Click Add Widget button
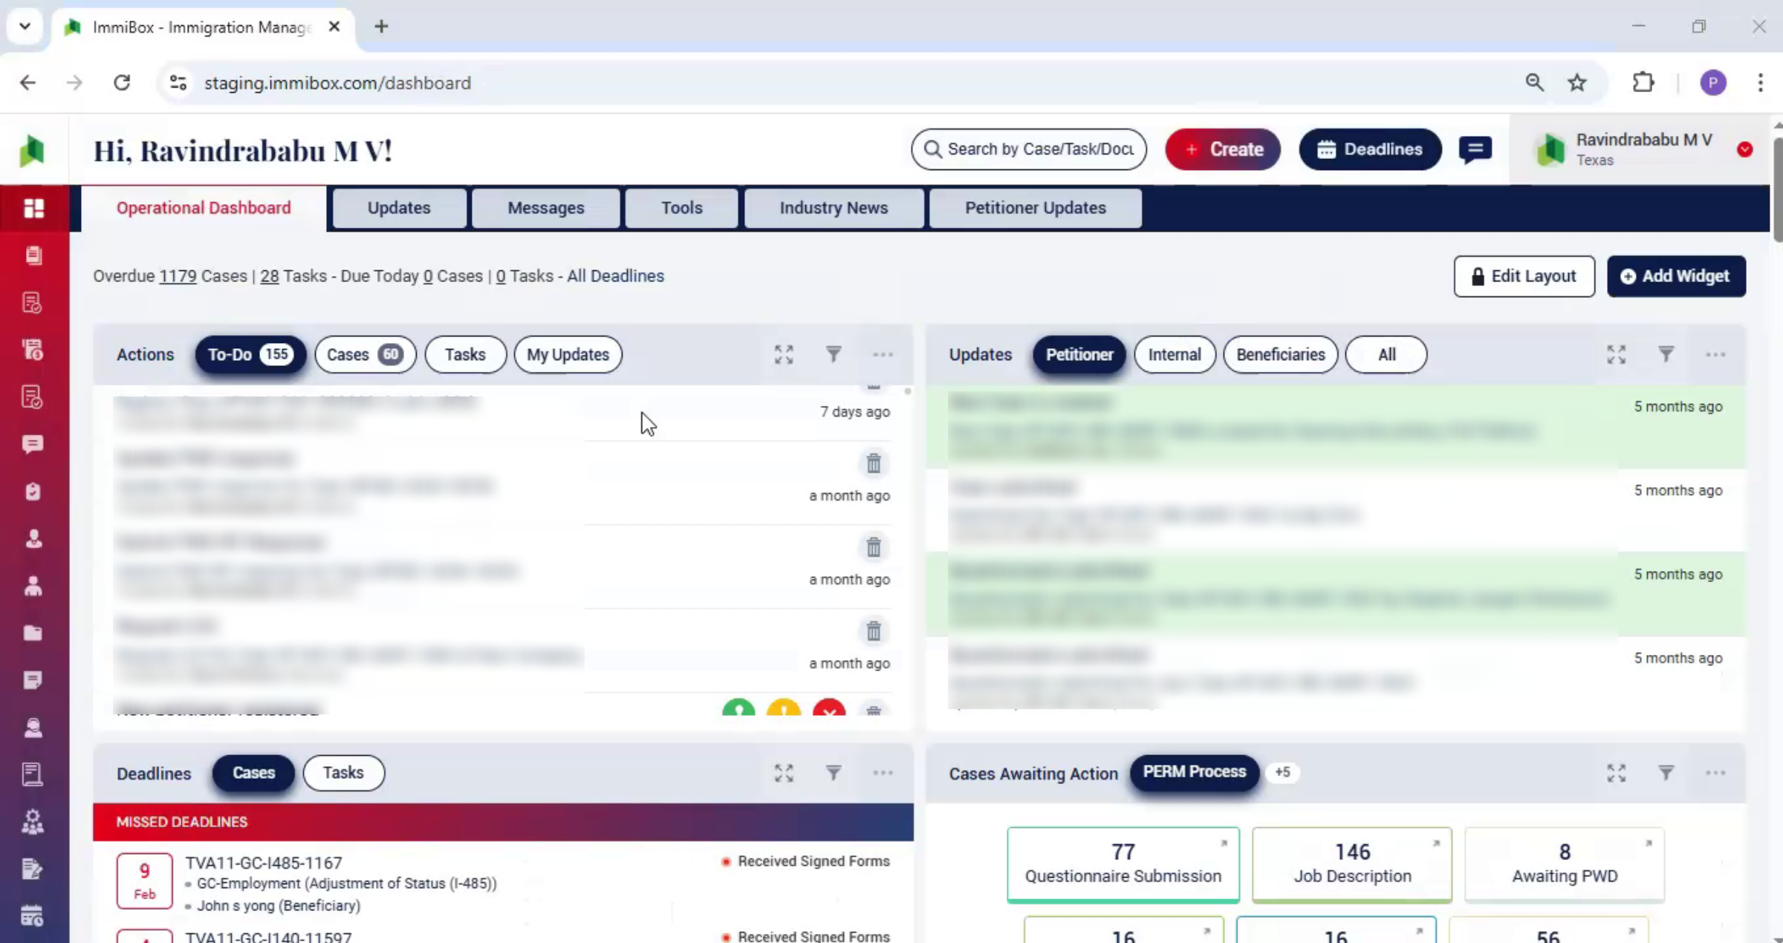Viewport: 1783px width, 943px height. pyautogui.click(x=1676, y=276)
